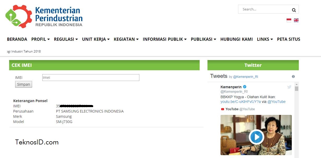The image size is (321, 158).
Task: Open the PETA SITUS menu item
Action: (x=289, y=39)
